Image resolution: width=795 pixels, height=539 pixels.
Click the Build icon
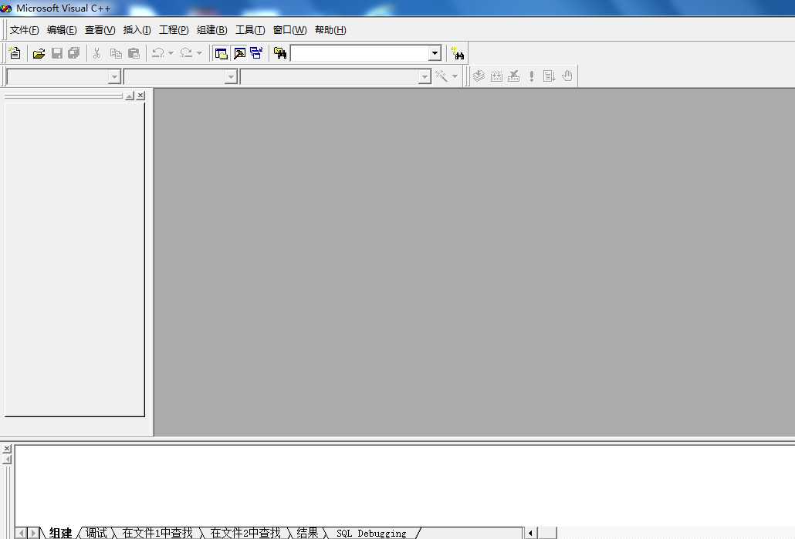(496, 76)
